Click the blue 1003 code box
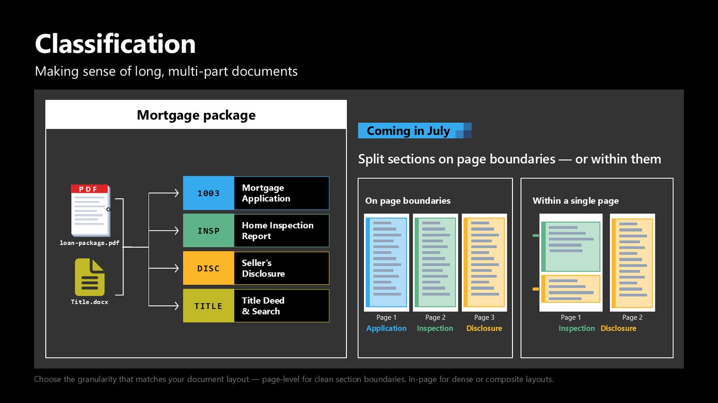The image size is (718, 403). point(209,193)
